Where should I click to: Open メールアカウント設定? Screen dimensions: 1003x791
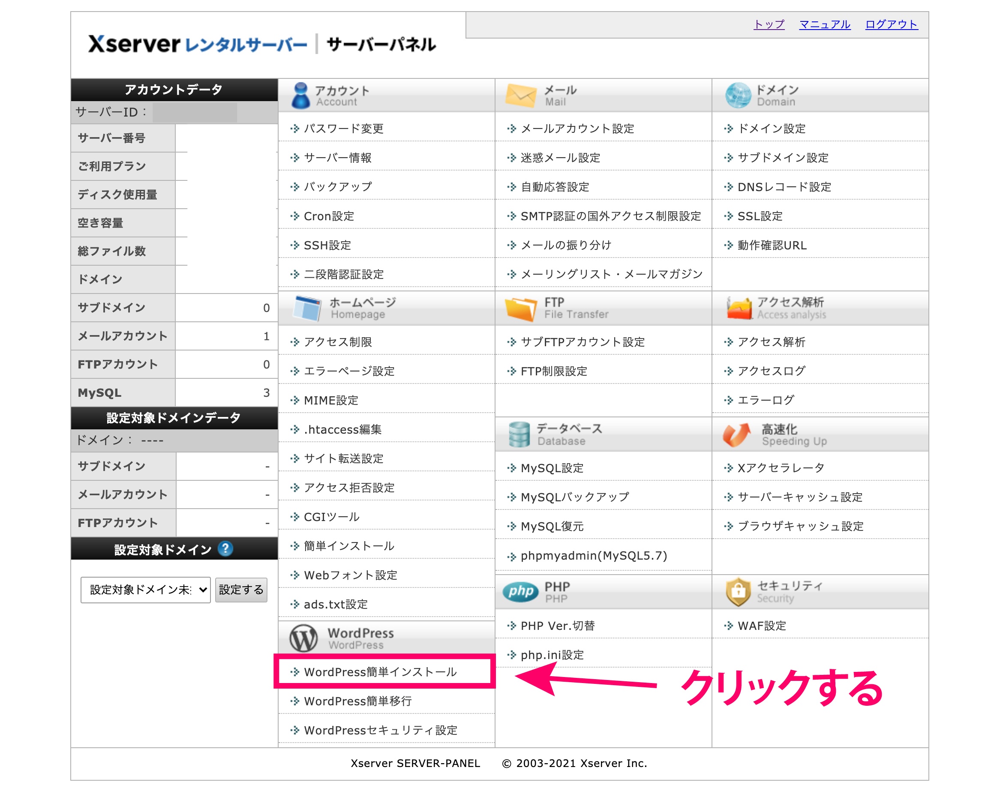coord(577,128)
